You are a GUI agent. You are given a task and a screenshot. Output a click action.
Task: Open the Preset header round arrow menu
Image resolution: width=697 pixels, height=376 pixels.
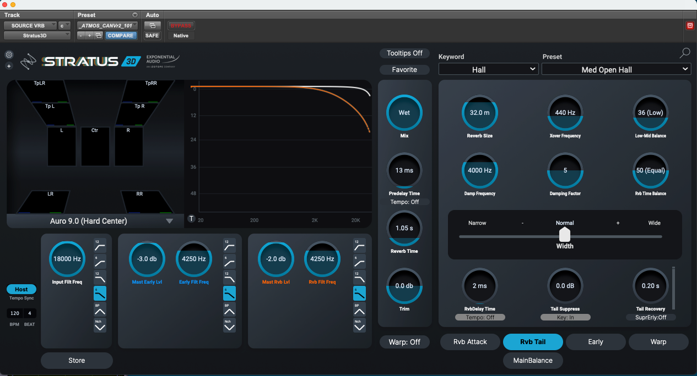tap(135, 15)
